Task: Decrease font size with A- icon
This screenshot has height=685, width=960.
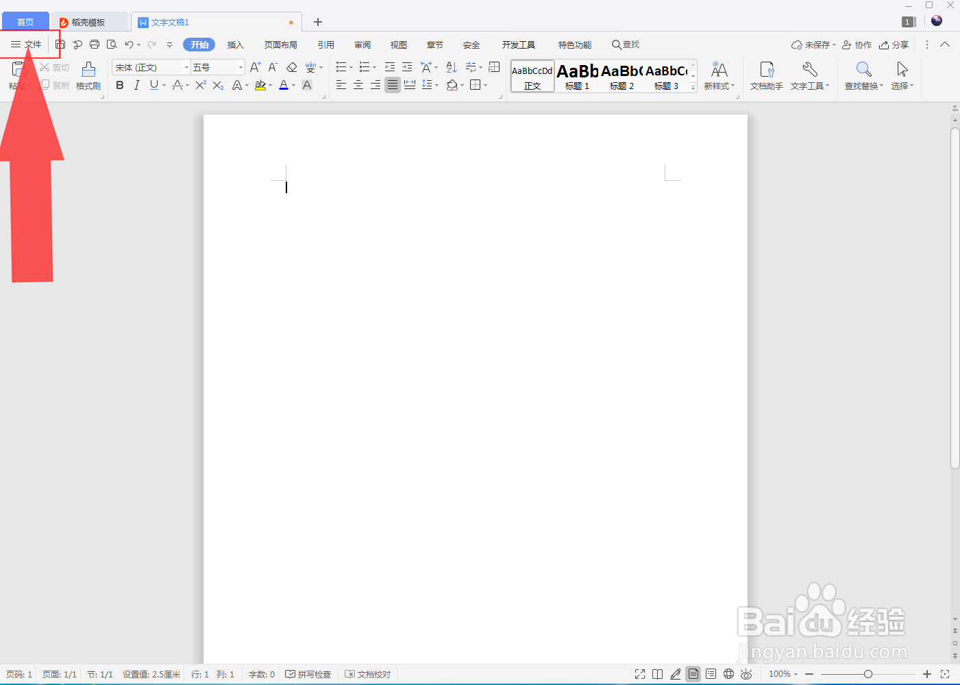Action: pyautogui.click(x=273, y=67)
